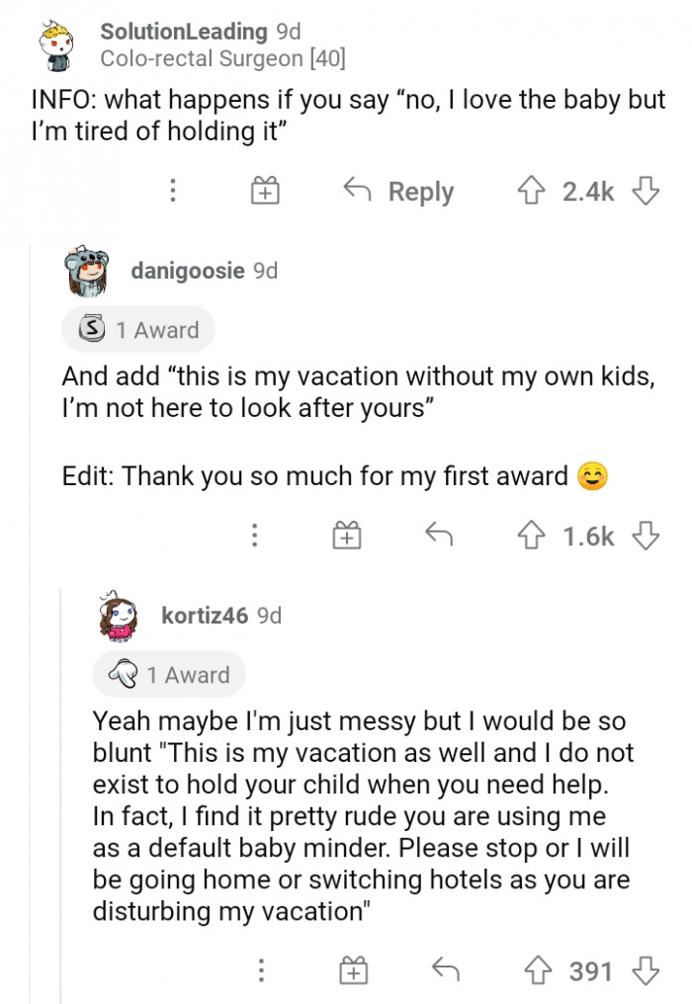Downvote SolutionLeading's comment
This screenshot has height=1004, width=692.
[x=646, y=190]
